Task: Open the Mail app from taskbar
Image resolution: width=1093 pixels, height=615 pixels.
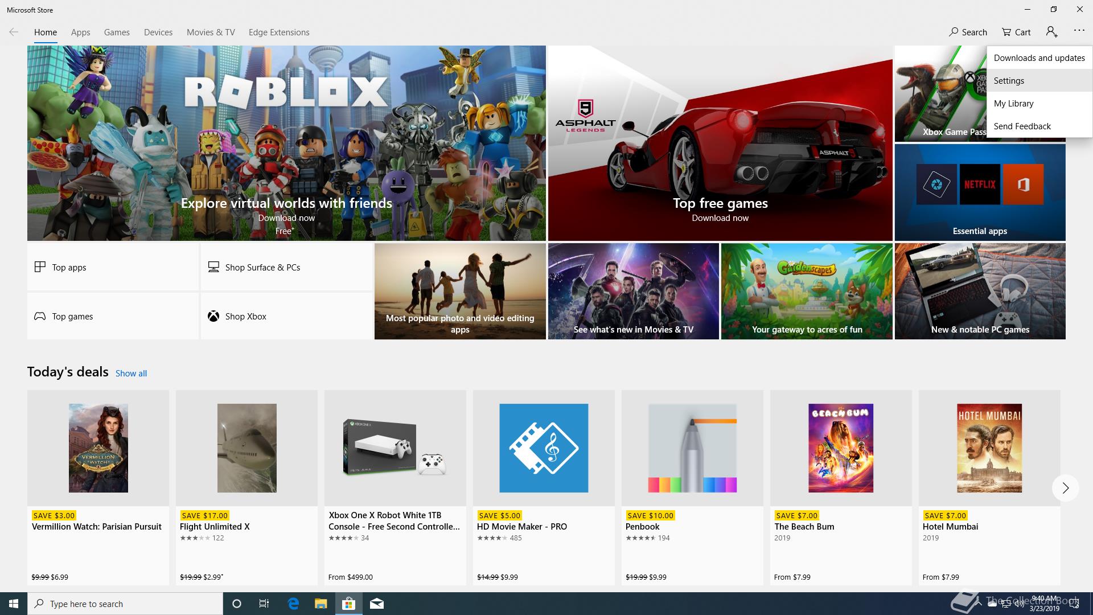Action: [377, 604]
